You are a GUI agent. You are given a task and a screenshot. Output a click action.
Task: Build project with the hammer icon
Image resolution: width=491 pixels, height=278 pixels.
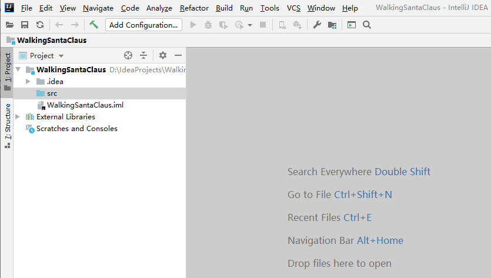tap(93, 25)
